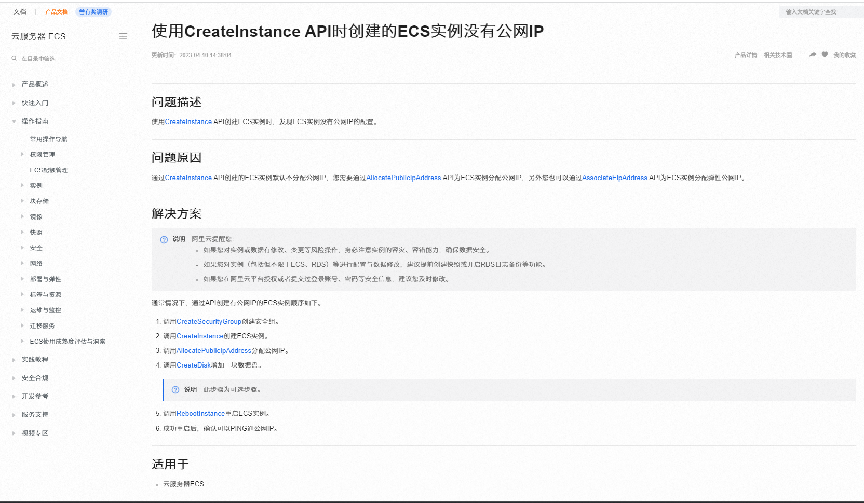
Task: Click the 云服务器 ECS sidebar title
Action: [x=38, y=36]
